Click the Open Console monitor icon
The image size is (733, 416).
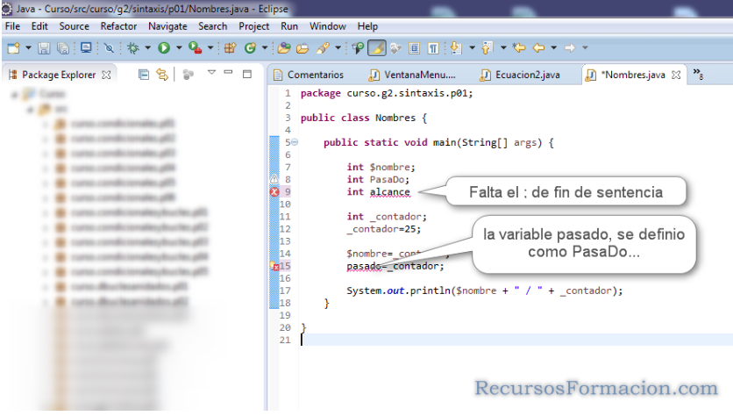click(x=86, y=47)
